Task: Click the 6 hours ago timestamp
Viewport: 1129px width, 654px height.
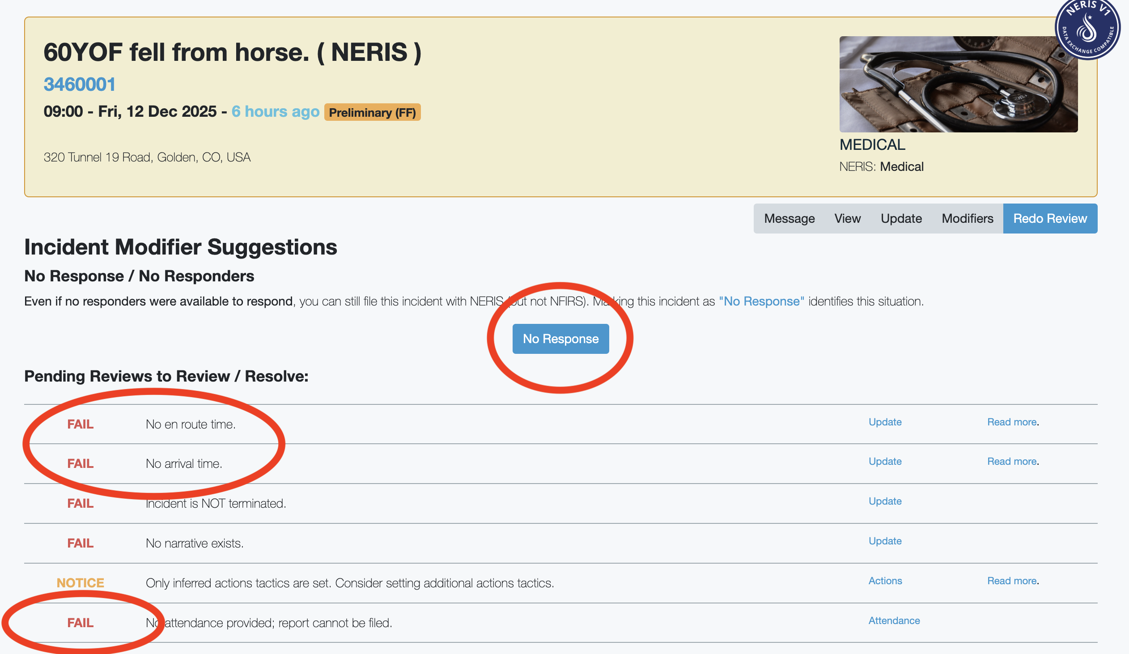Action: coord(275,111)
